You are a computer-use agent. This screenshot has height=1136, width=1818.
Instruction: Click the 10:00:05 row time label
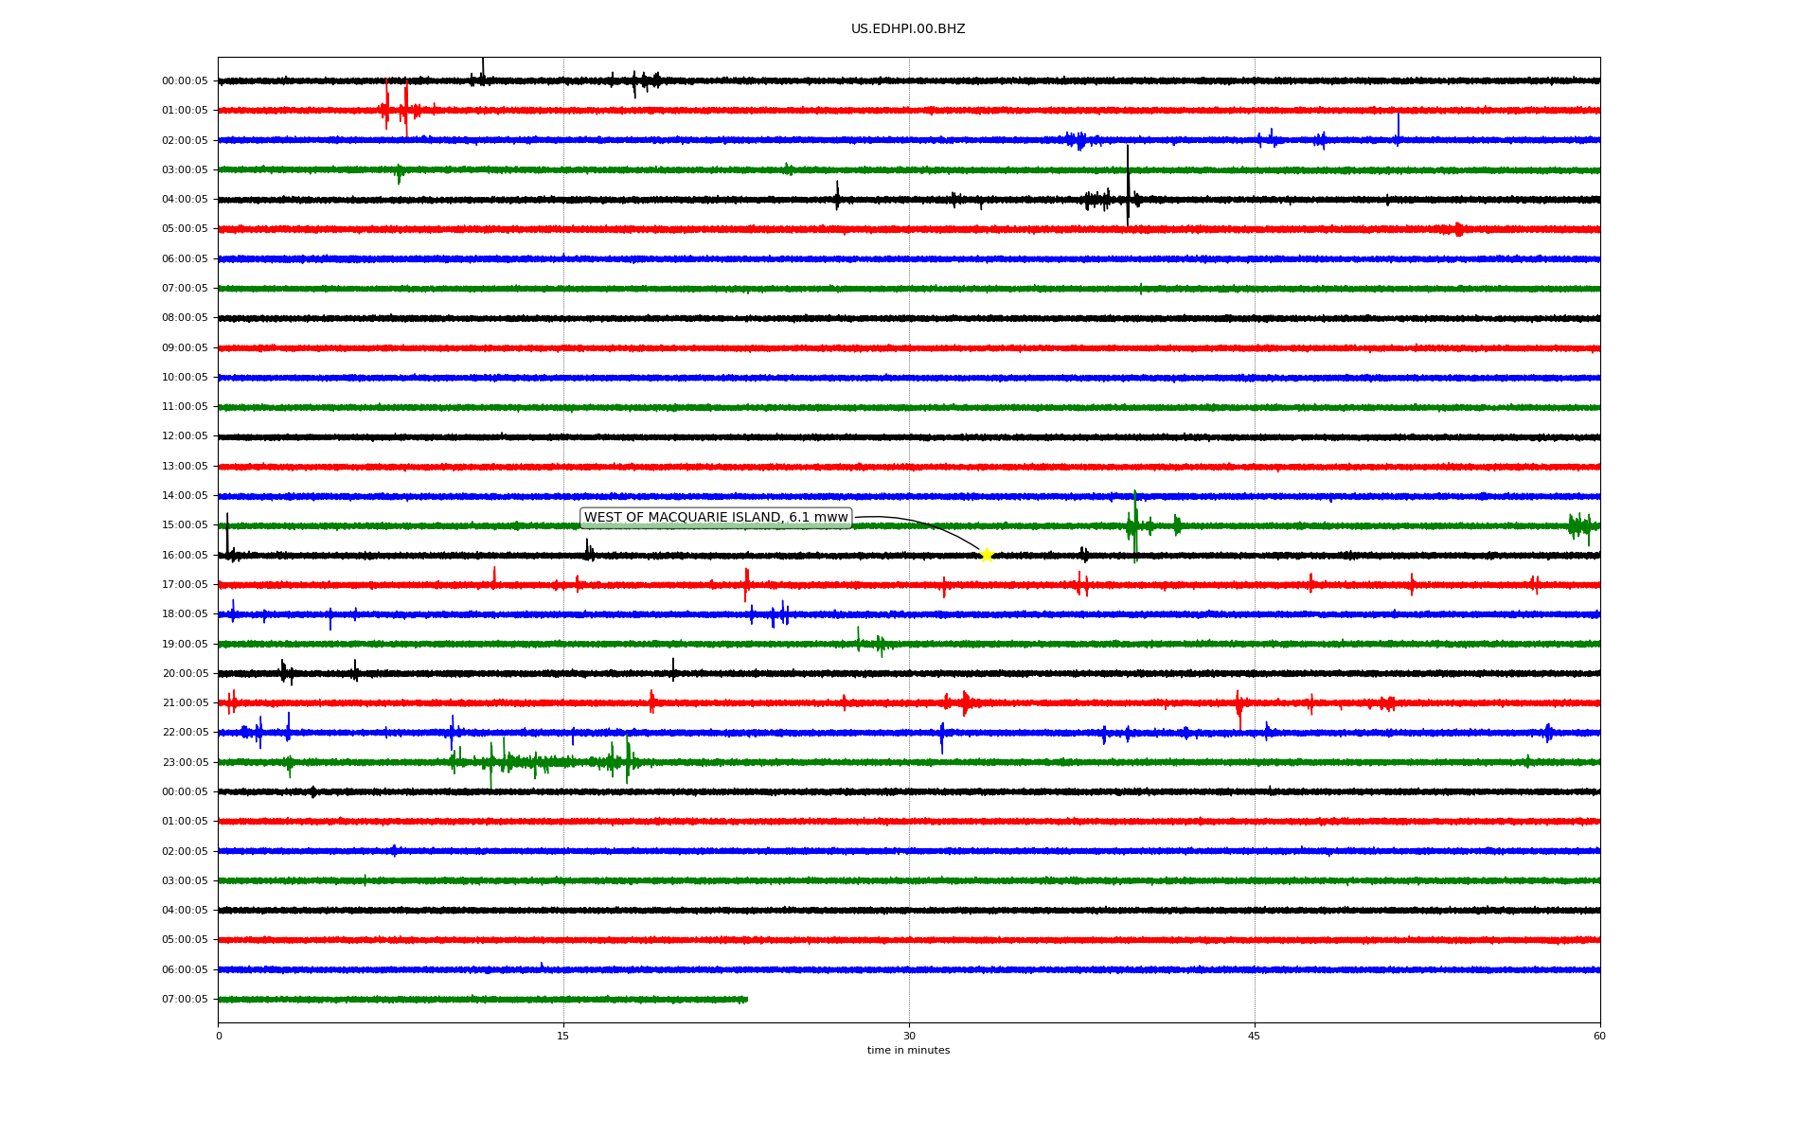coord(185,377)
